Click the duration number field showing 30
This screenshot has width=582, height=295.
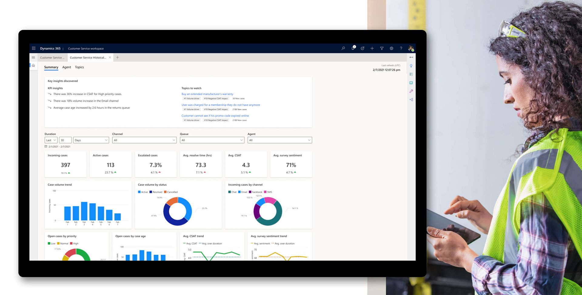[x=65, y=140]
